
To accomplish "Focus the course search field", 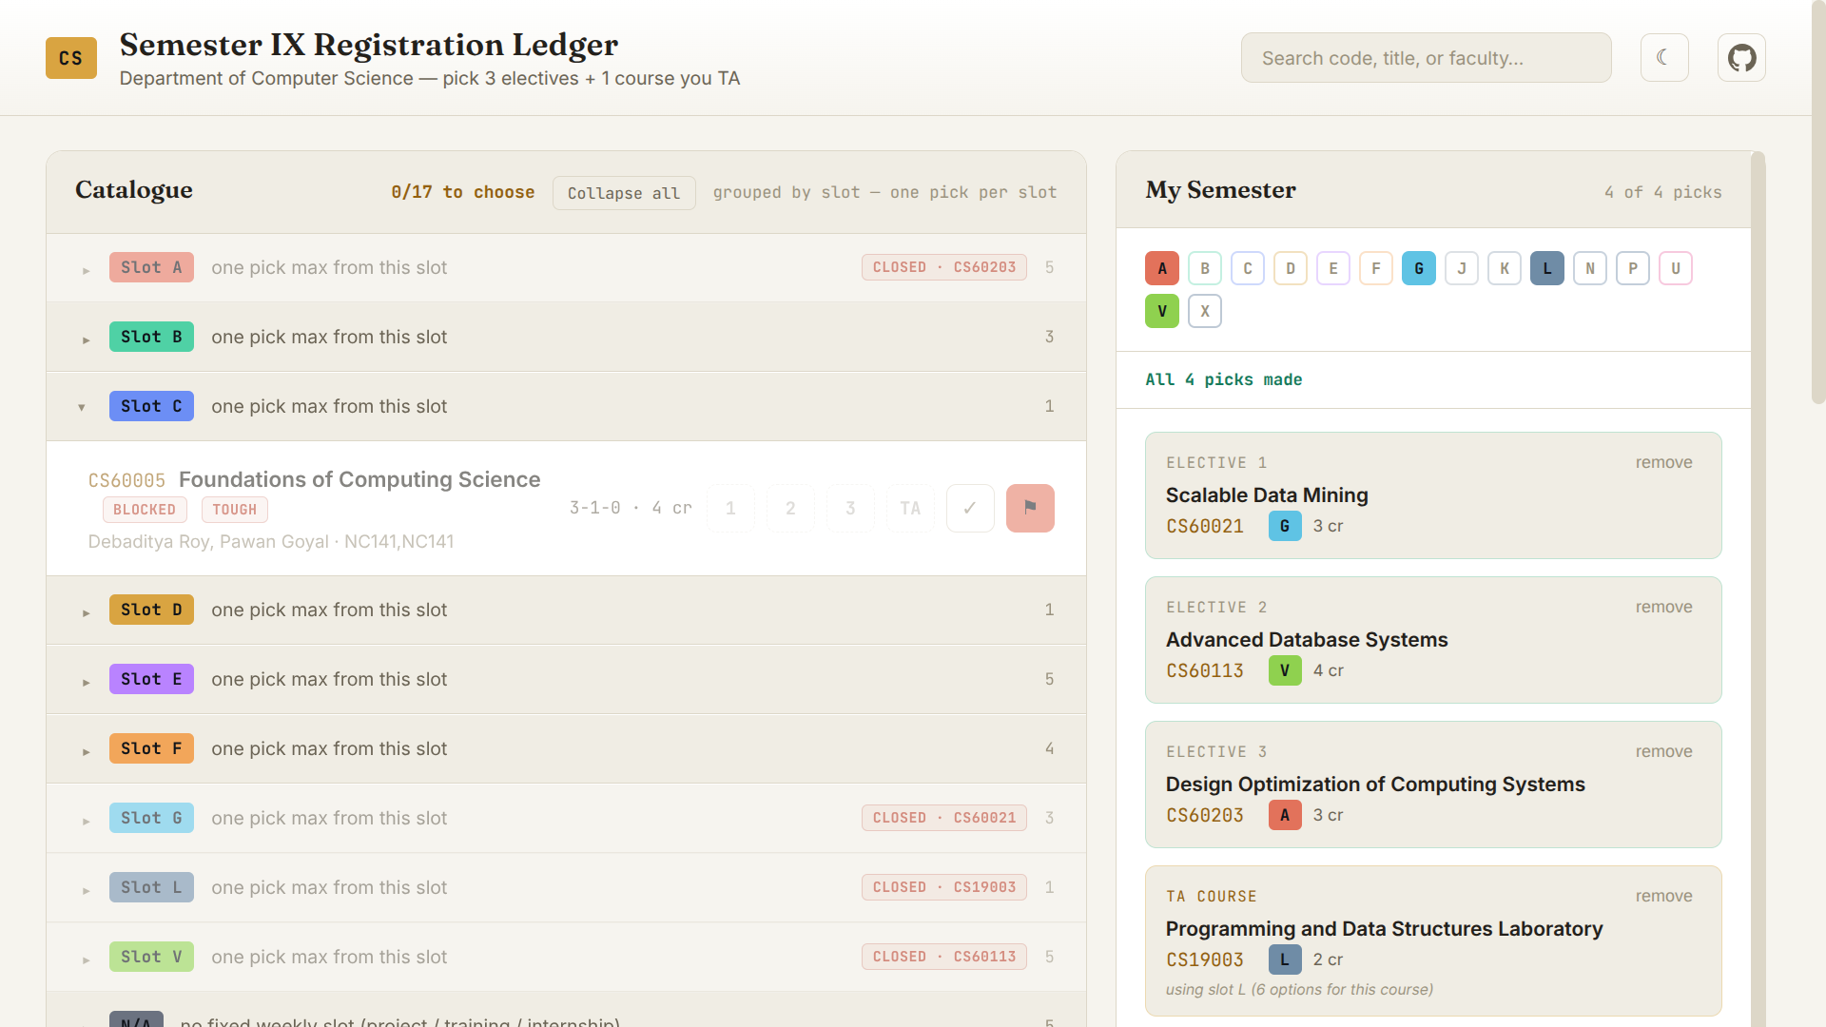I will 1426,58.
